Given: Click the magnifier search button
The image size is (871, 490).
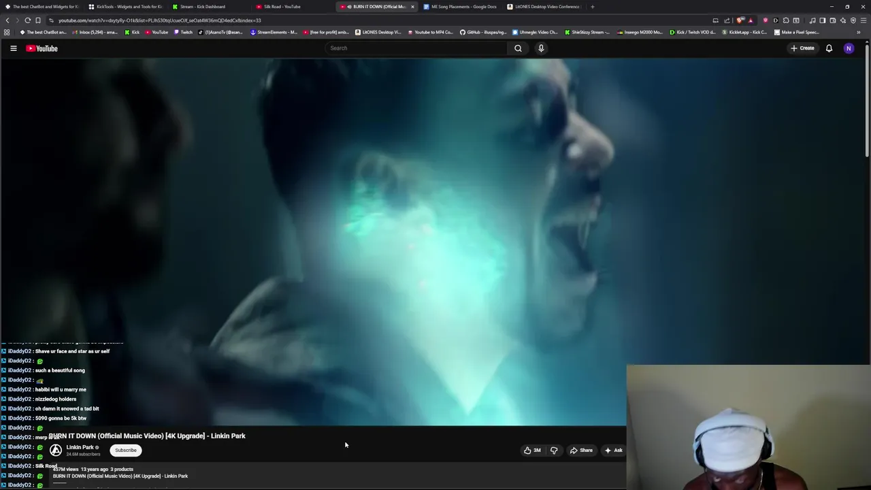Looking at the screenshot, I should pos(518,48).
